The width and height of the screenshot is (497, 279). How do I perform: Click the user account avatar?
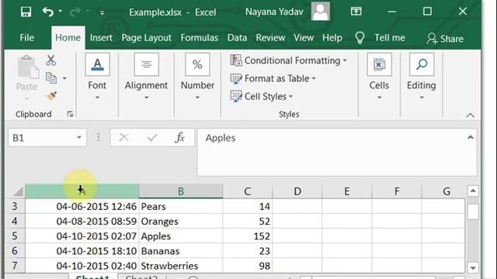tap(321, 12)
